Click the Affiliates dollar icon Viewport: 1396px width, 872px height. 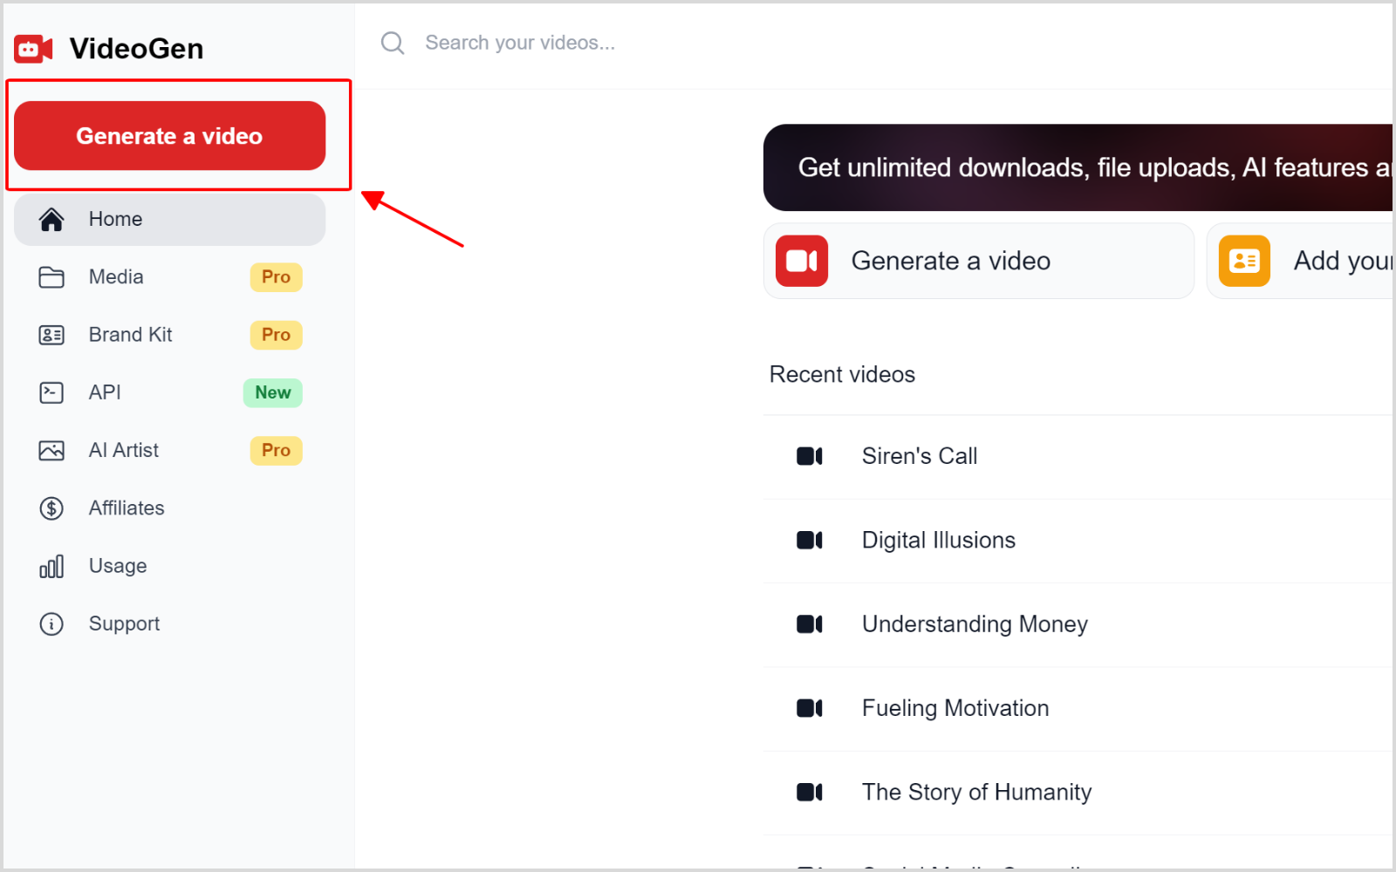point(51,508)
